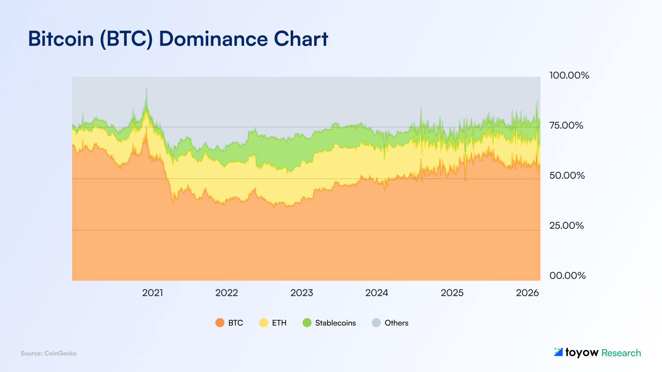Viewport: 662px width, 372px height.
Task: Click the 2026 x-axis label
Action: pos(527,293)
